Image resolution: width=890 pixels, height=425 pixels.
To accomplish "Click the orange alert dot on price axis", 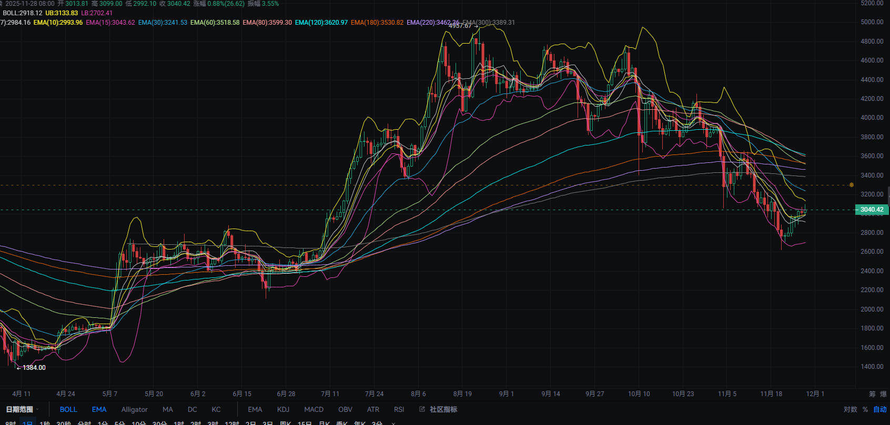I will pyautogui.click(x=852, y=185).
